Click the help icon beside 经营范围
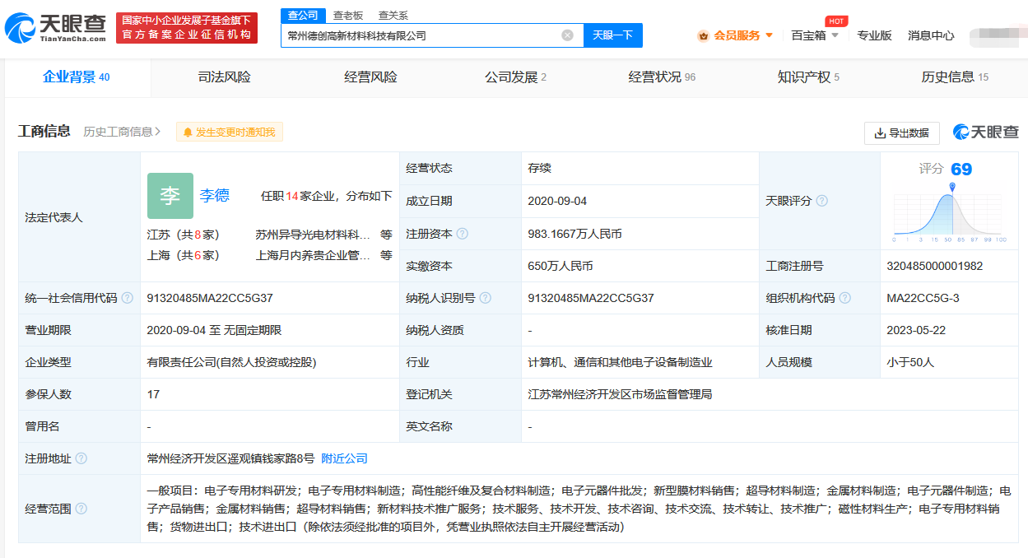This screenshot has height=558, width=1028. coord(81,509)
